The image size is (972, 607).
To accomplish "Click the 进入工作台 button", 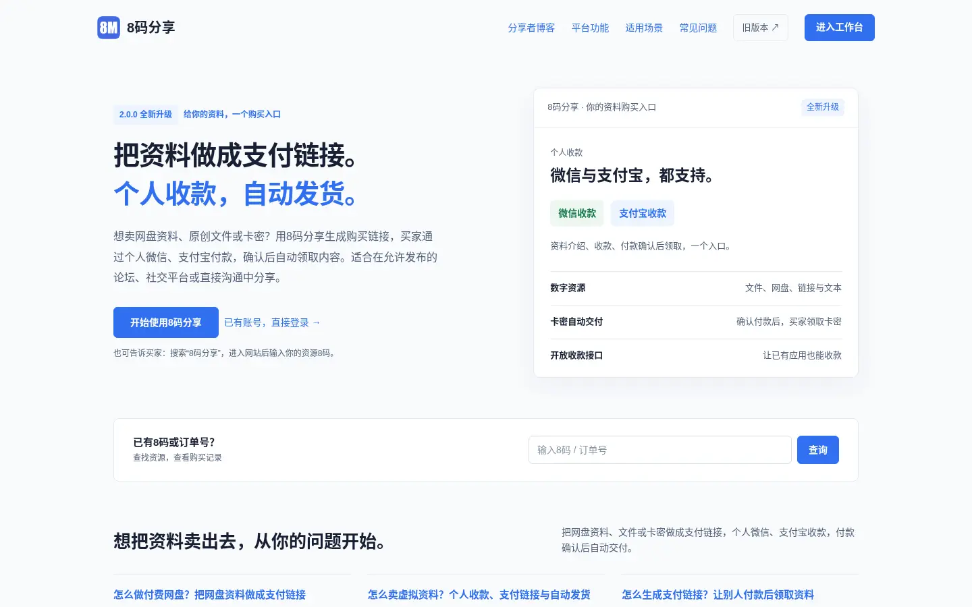I will (x=840, y=28).
